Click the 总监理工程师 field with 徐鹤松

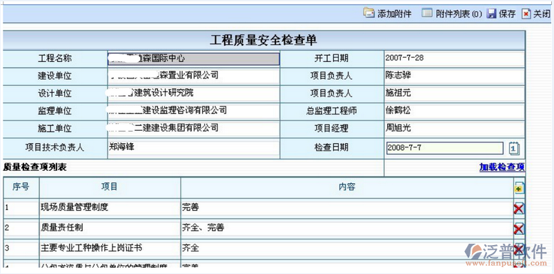pos(455,111)
